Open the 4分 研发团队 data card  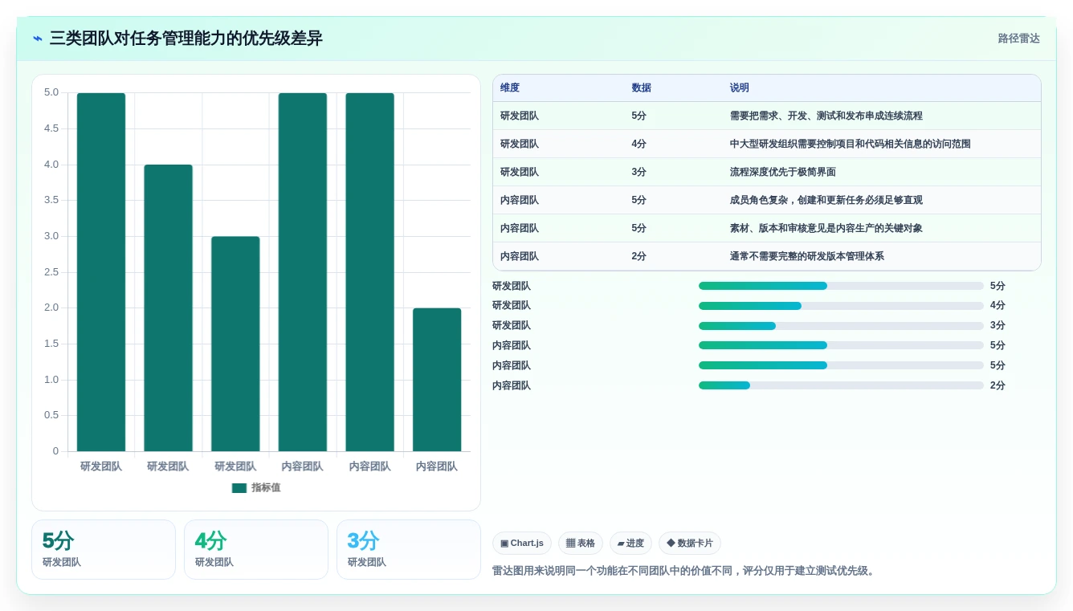pos(256,549)
